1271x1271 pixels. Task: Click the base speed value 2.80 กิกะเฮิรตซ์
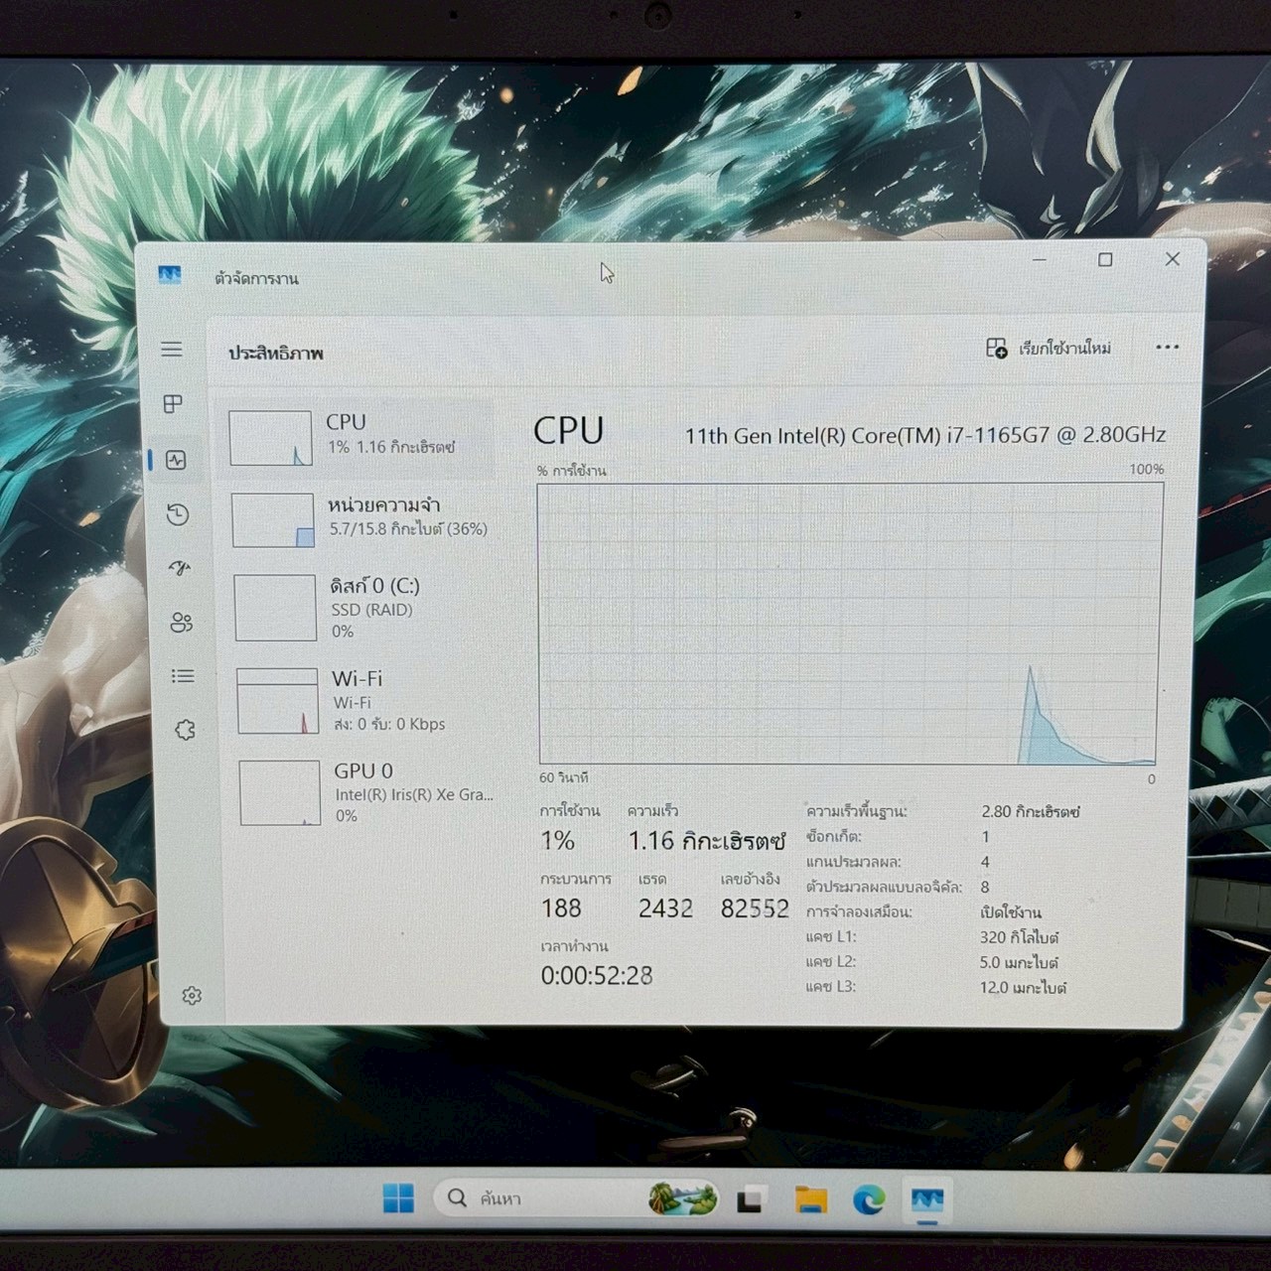[x=1030, y=811]
